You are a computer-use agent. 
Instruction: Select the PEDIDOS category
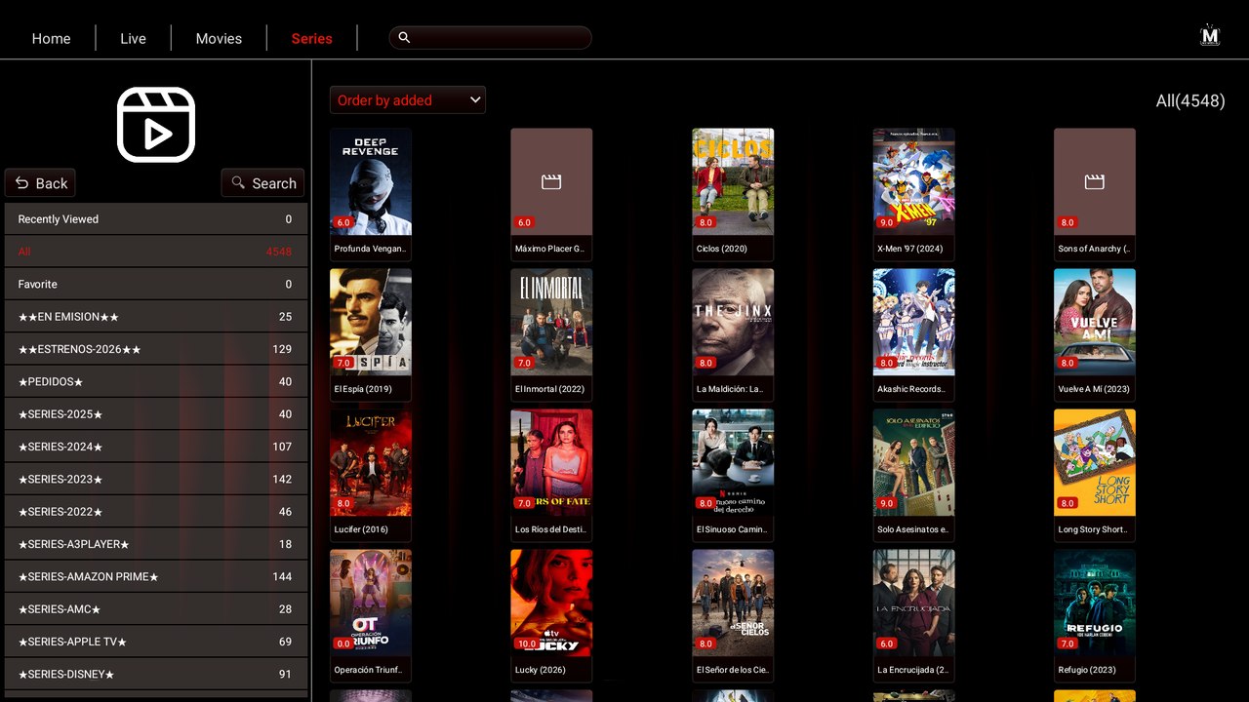coord(156,381)
